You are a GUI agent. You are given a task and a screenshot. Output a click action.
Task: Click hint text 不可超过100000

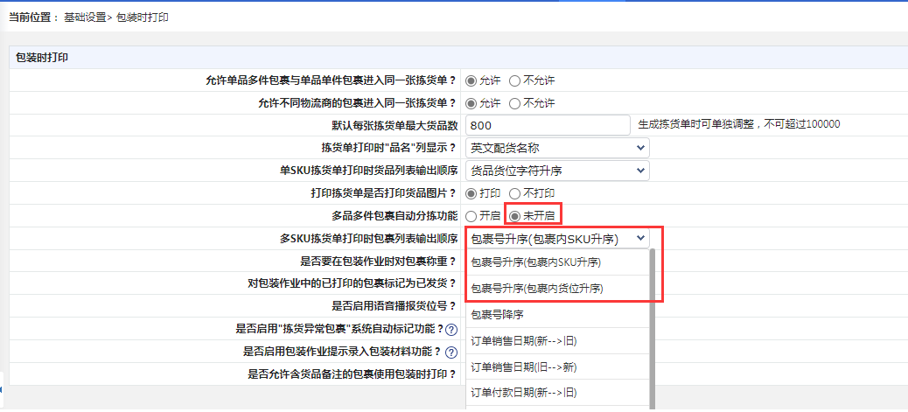(803, 124)
